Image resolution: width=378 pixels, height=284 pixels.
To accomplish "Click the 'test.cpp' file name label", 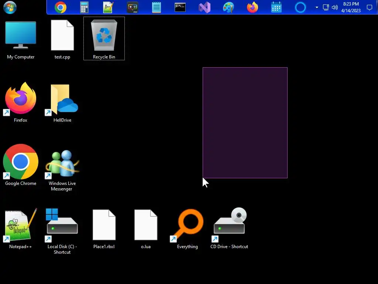I will (62, 57).
